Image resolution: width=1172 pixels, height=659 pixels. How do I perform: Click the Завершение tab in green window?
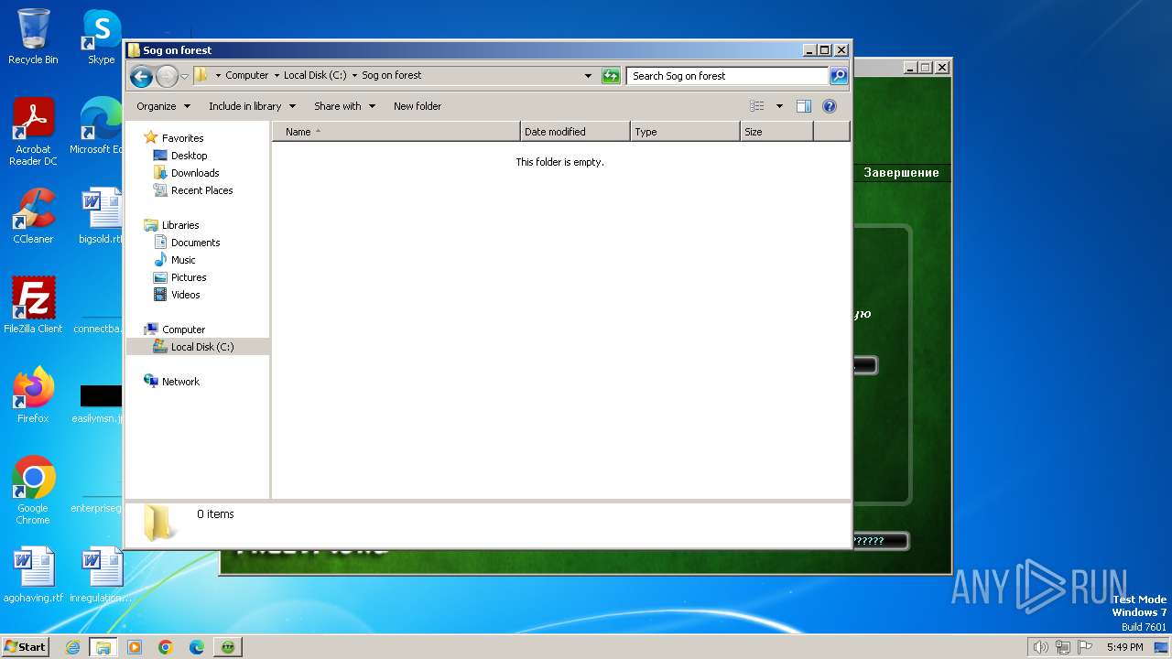(901, 172)
